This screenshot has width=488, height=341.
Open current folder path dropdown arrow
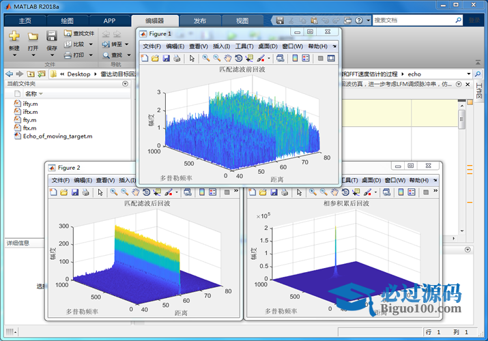468,74
